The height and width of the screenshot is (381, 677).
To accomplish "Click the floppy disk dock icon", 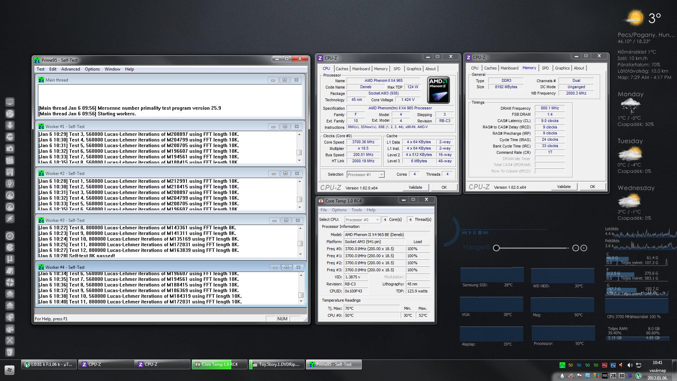I will [10, 172].
